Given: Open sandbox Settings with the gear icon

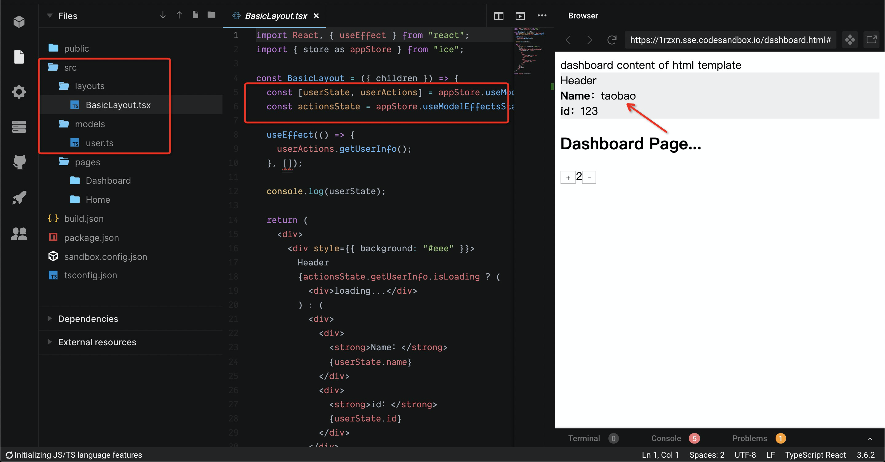Looking at the screenshot, I should (19, 91).
